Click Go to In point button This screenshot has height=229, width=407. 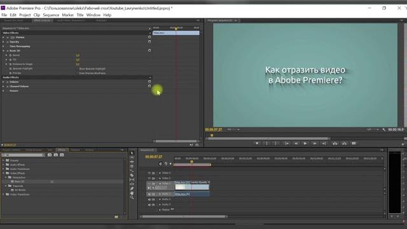[287, 143]
